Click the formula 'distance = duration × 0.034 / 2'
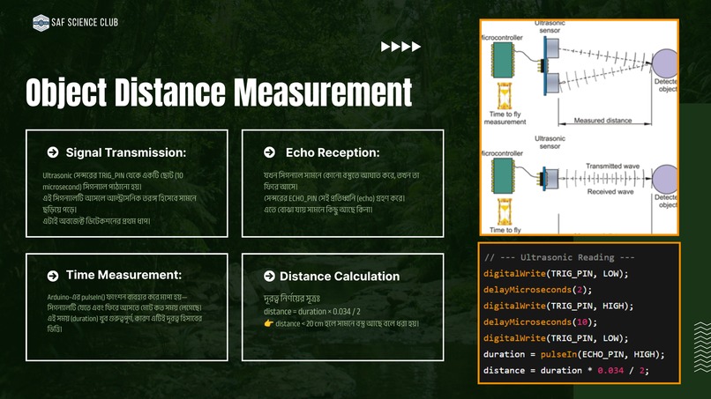 312,312
